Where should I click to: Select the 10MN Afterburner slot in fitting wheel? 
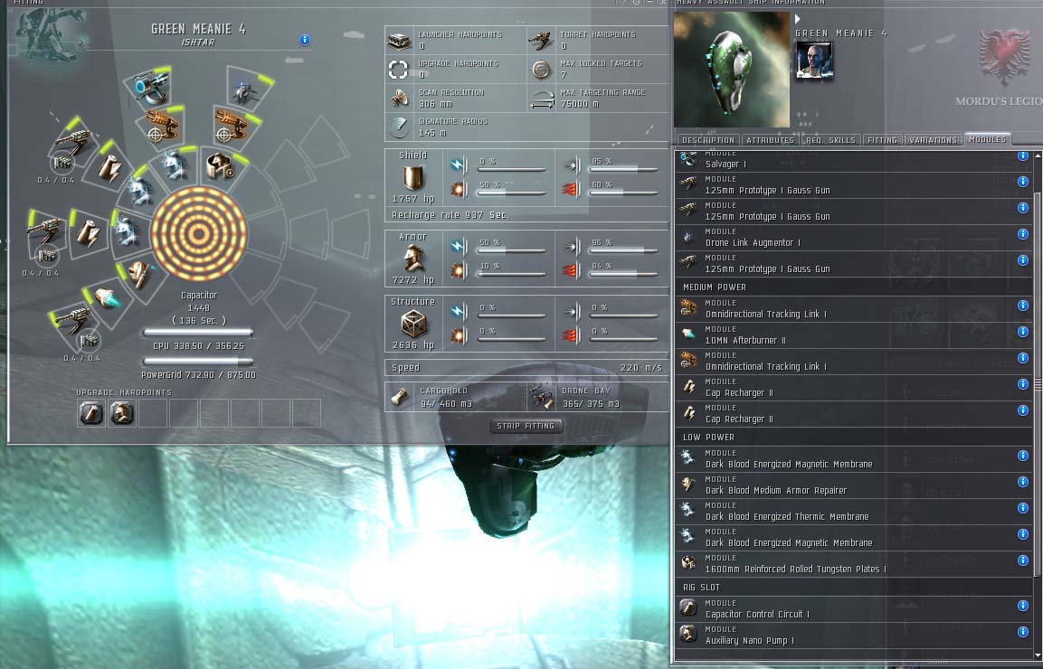[x=109, y=298]
